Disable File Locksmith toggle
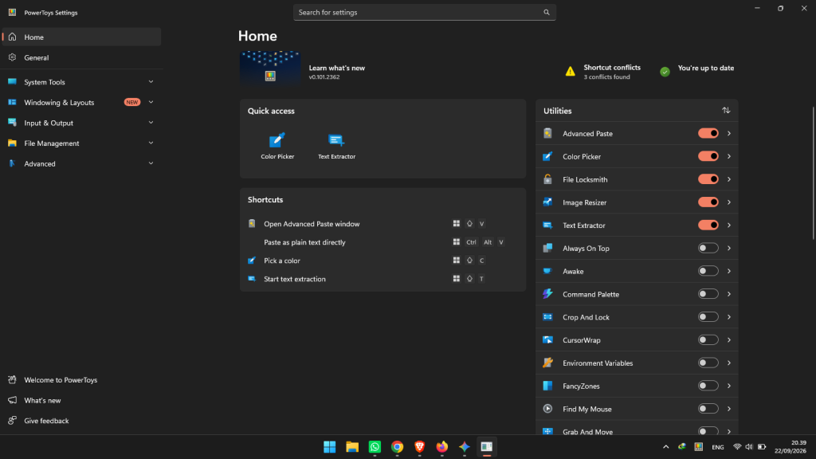Image resolution: width=816 pixels, height=459 pixels. coord(708,179)
